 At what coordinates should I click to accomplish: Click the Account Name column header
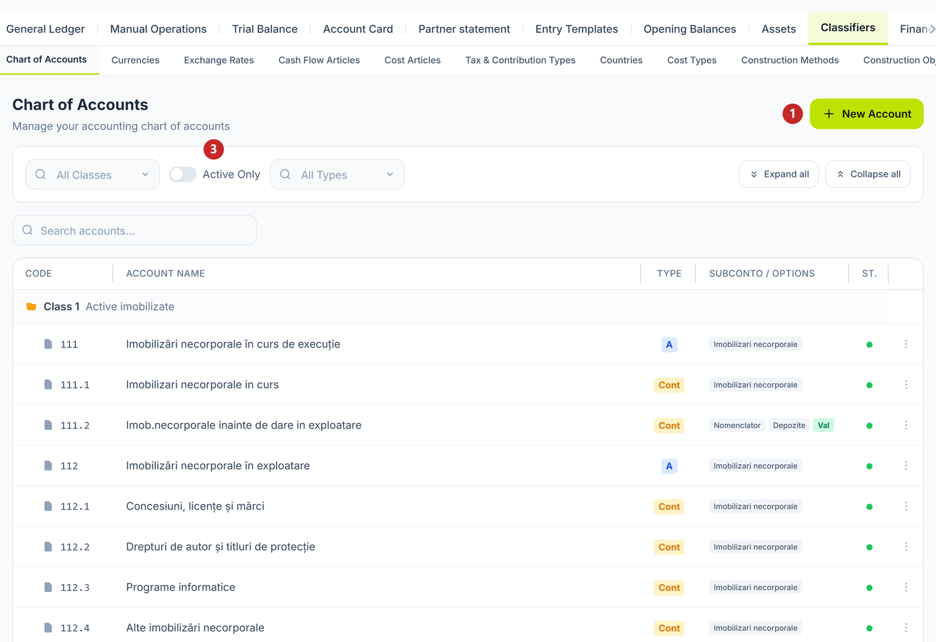point(165,274)
